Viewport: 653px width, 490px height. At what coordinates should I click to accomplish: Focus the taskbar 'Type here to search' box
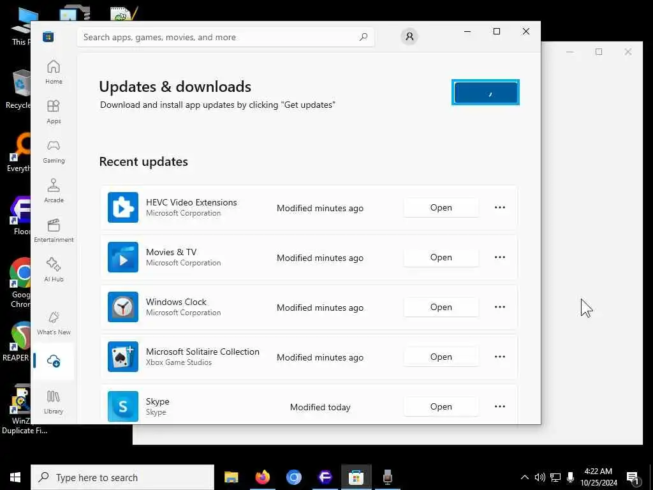(122, 477)
